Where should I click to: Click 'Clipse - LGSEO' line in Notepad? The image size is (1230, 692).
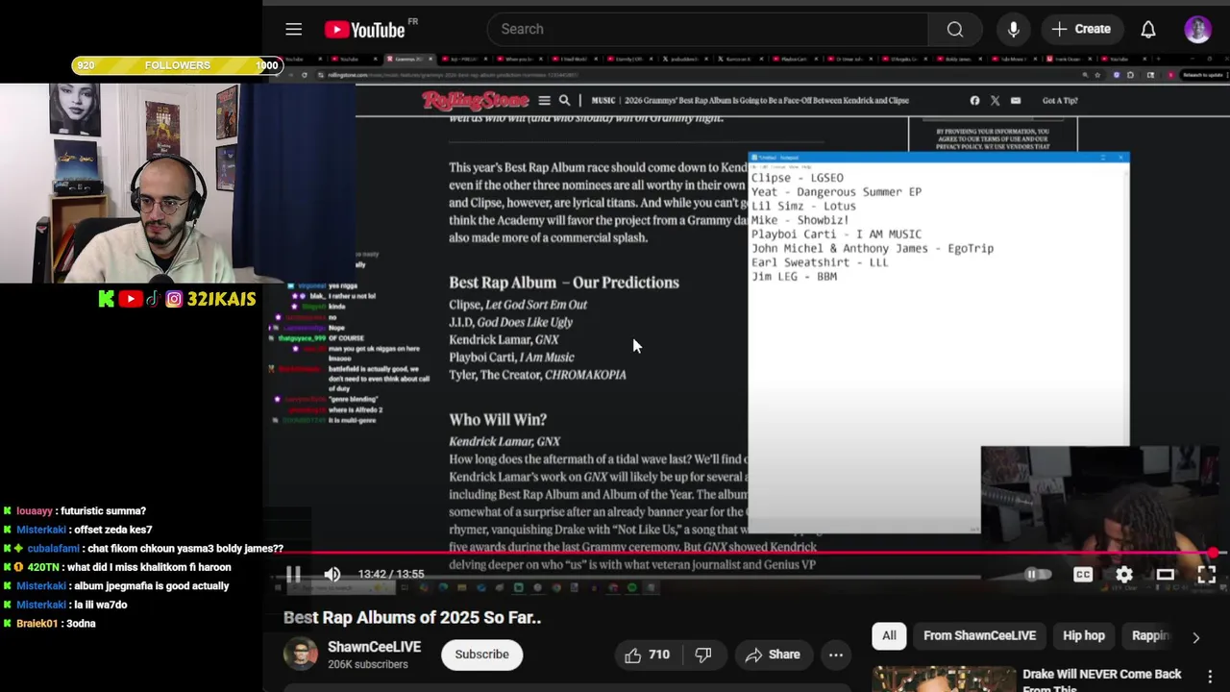(x=798, y=178)
